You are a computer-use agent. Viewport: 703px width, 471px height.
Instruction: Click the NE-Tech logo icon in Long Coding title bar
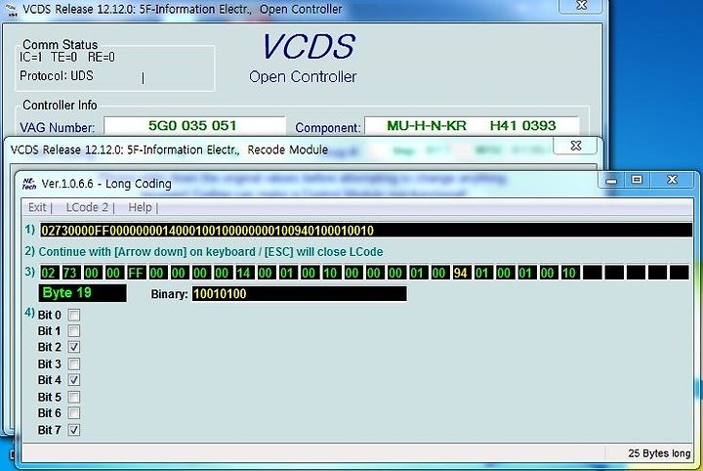[x=29, y=184]
